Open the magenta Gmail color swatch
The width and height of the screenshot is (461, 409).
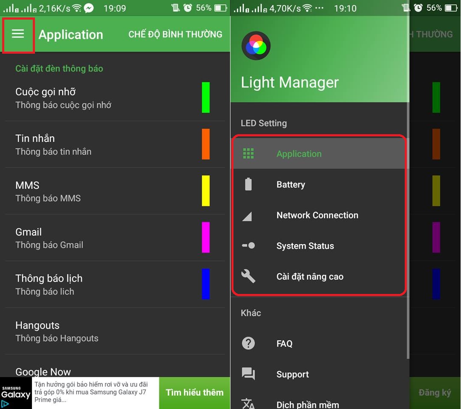coord(205,237)
